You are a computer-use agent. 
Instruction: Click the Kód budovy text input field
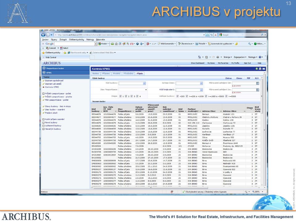click(x=131, y=83)
